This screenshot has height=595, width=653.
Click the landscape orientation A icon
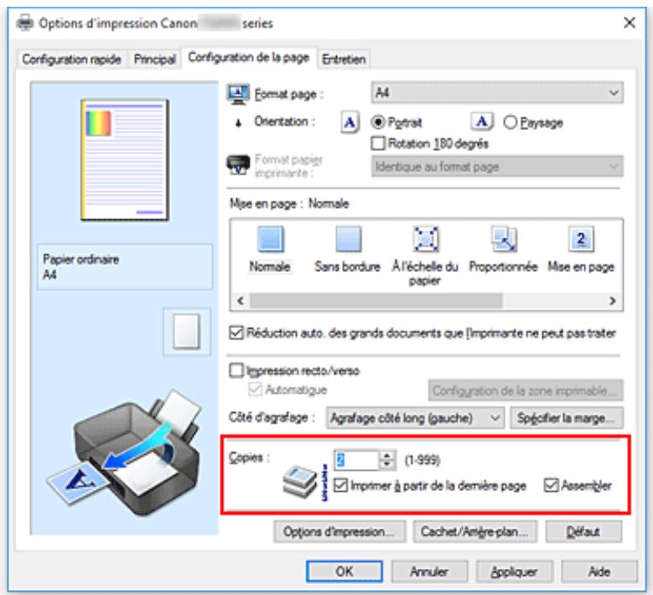pyautogui.click(x=482, y=122)
